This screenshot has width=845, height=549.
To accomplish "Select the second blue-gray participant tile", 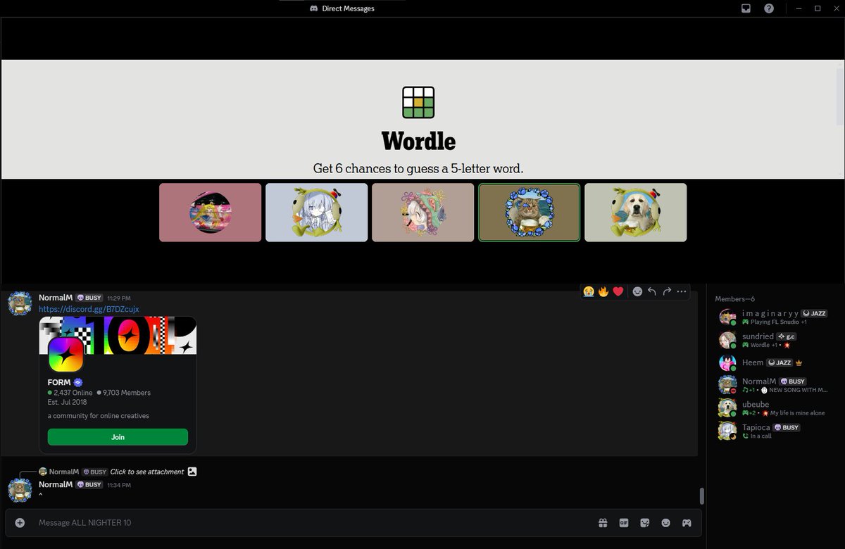I will click(316, 213).
